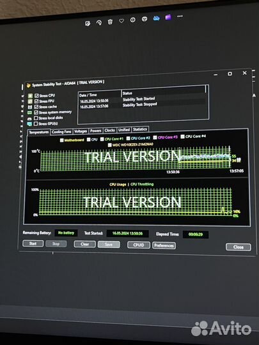The image size is (259, 345).
Task: Click the disk drive icon beside Stress local disks
Action: (x=29, y=119)
